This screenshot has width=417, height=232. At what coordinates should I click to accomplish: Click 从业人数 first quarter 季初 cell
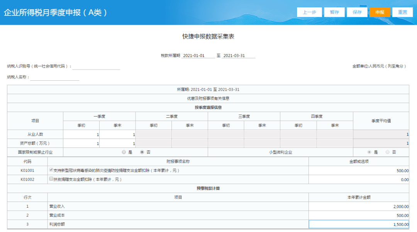click(81, 134)
